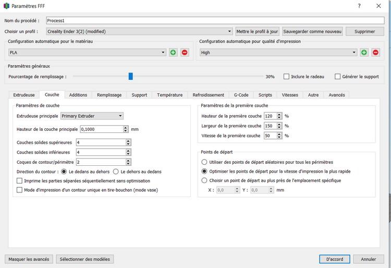
Task: Switch to the Additions tab
Action: (x=78, y=95)
